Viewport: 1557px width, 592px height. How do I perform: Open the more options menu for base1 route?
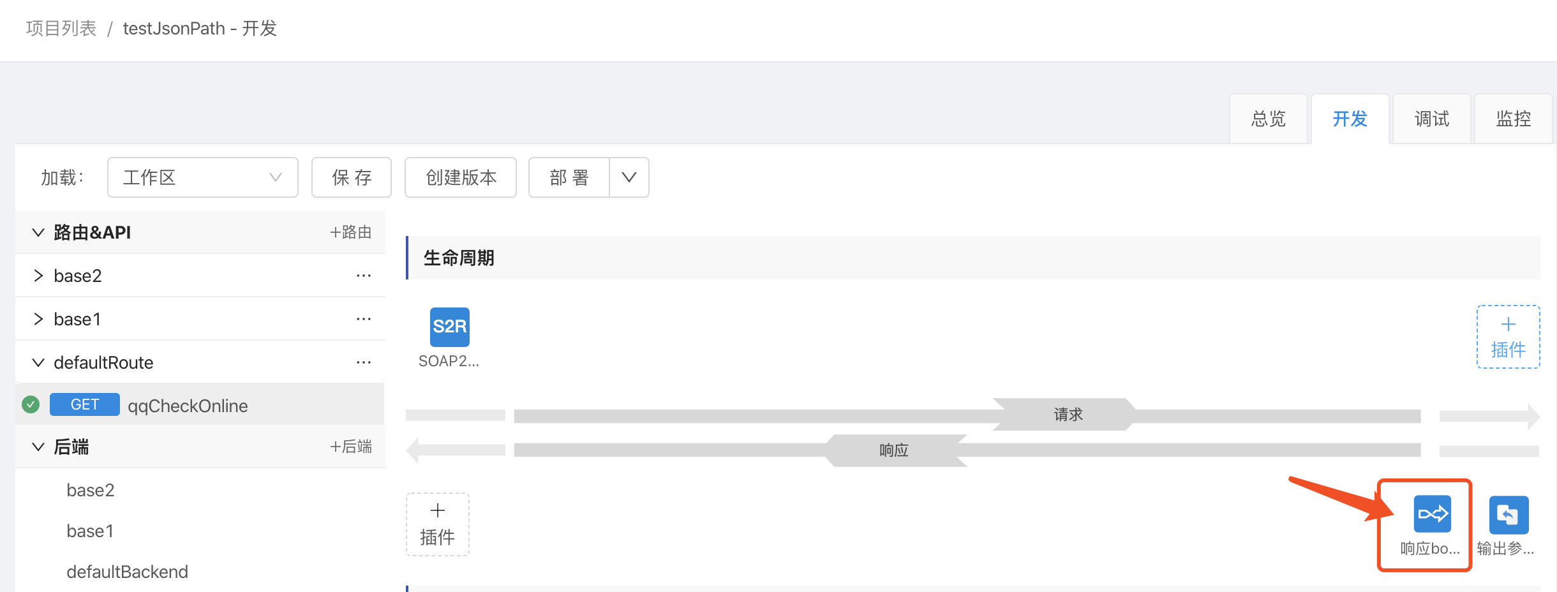364,319
